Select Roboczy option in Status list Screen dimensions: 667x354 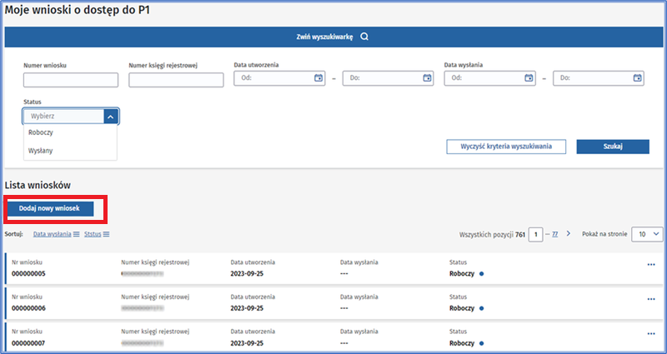70,132
